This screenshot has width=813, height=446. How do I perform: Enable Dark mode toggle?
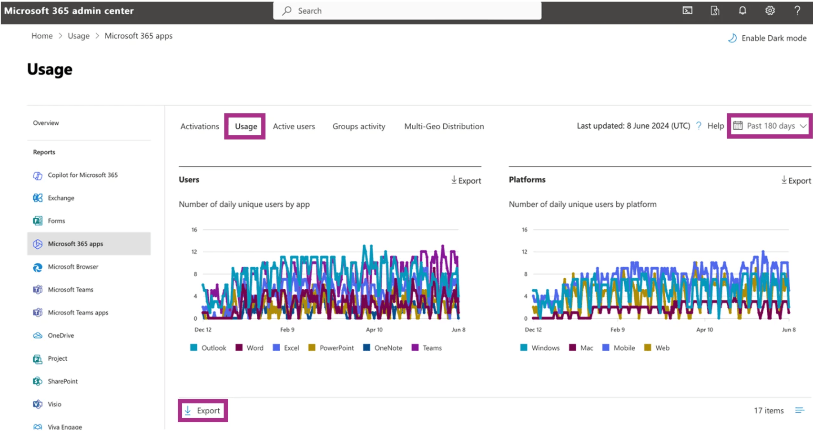click(767, 38)
